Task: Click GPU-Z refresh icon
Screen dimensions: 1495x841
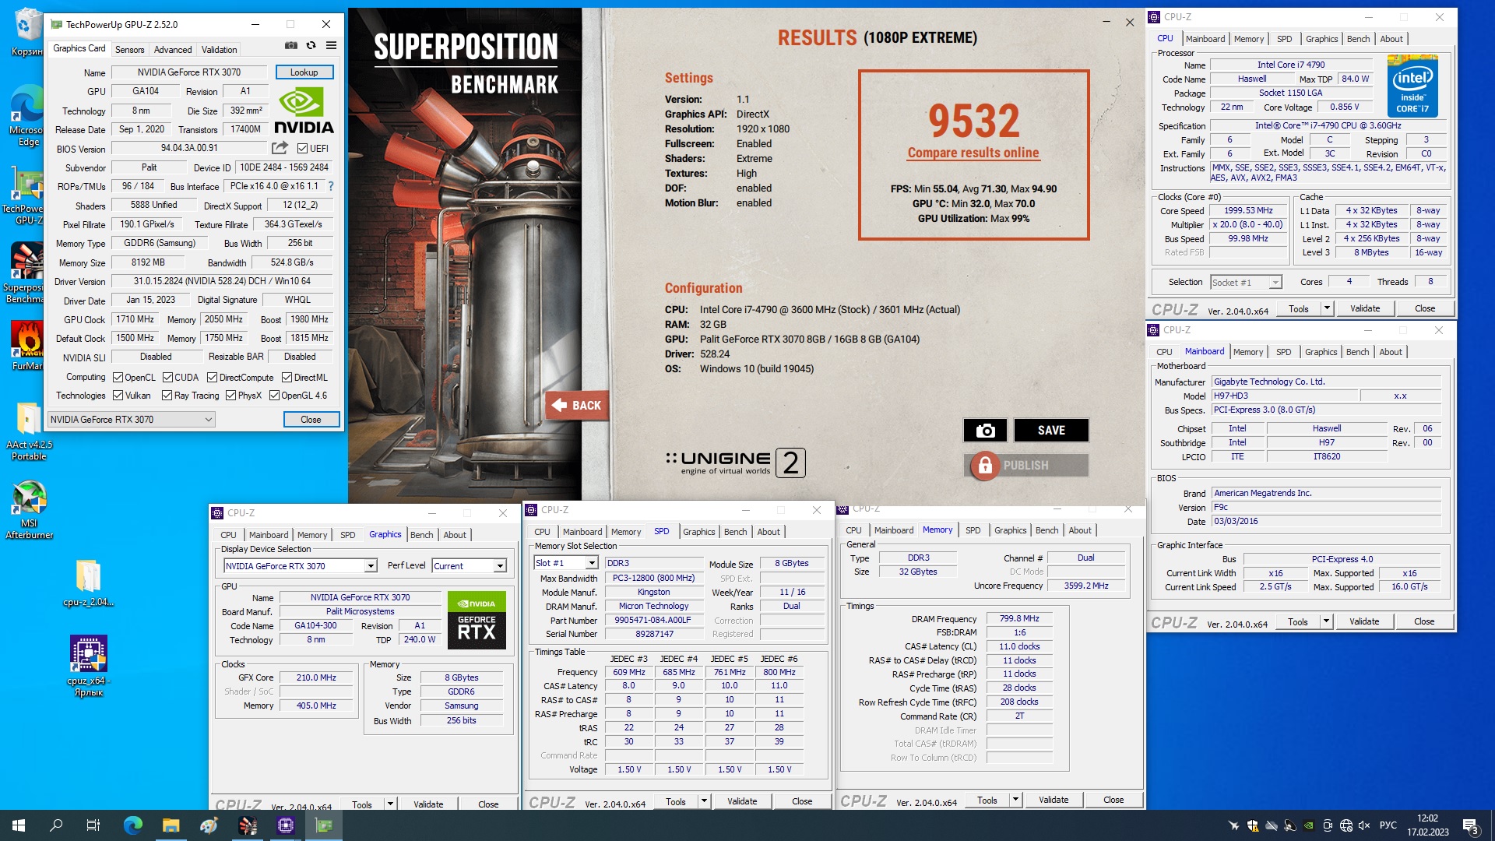Action: (x=311, y=46)
